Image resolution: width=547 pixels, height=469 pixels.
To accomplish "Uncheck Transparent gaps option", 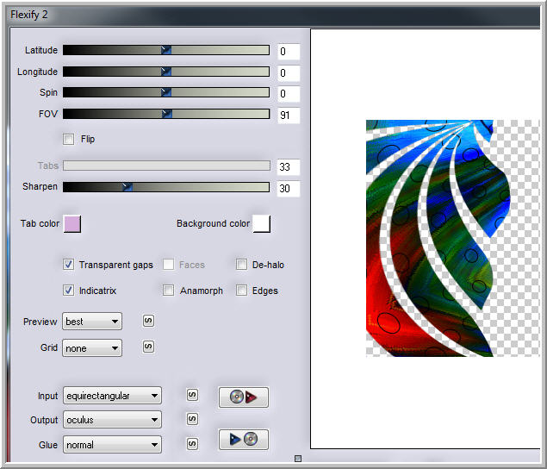I will tap(68, 265).
